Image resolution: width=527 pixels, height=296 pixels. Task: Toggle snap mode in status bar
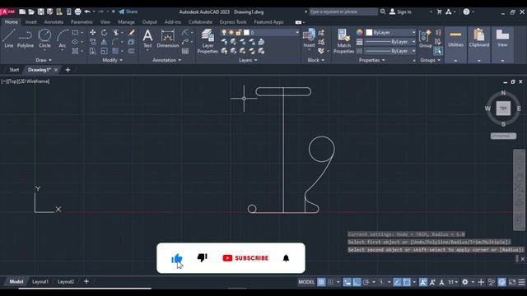coord(331,282)
